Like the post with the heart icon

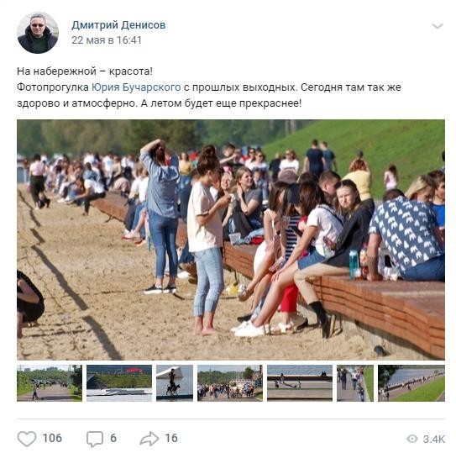pos(27,439)
